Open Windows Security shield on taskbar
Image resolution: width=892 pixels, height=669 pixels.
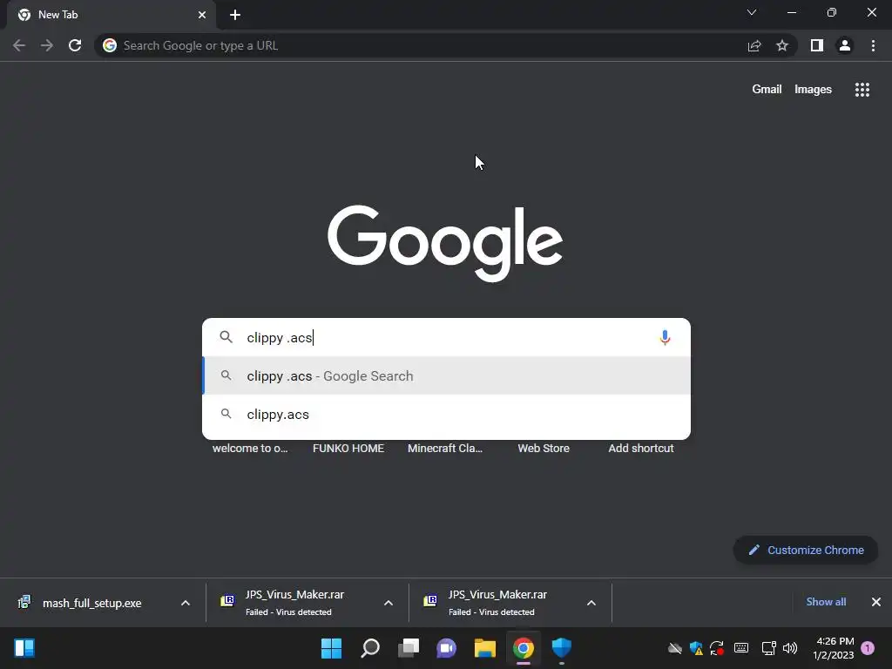pos(562,648)
